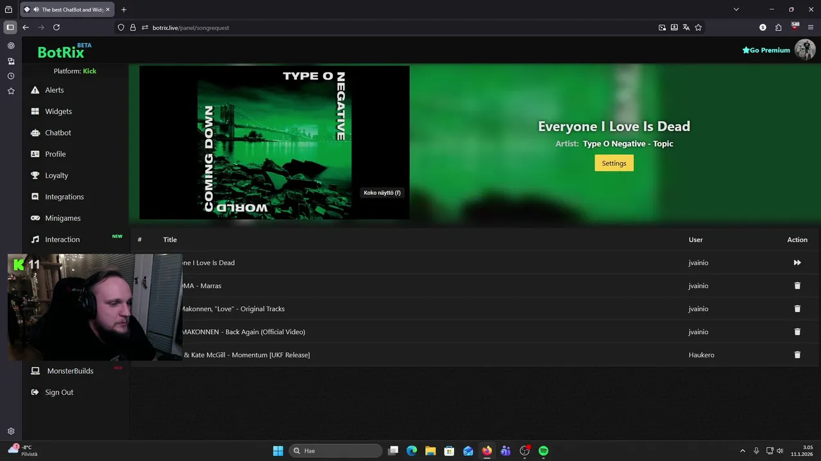821x461 pixels.
Task: Click user Haukero in the queue
Action: click(701, 355)
